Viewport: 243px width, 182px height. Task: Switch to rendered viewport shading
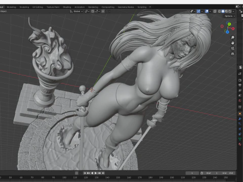(230, 11)
